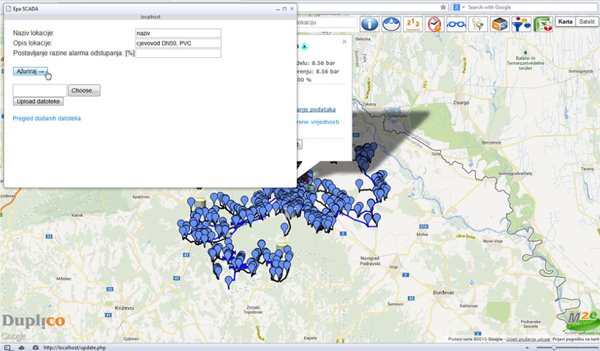
Task: Click the alarm clock toolbar icon
Action: [434, 24]
